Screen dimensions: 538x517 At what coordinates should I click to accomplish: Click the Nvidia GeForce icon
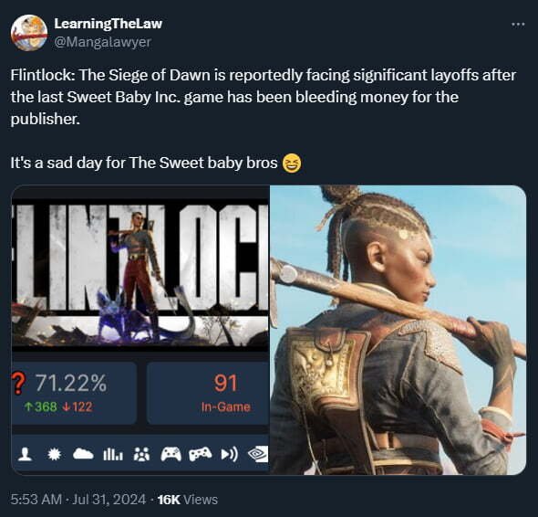click(x=258, y=455)
